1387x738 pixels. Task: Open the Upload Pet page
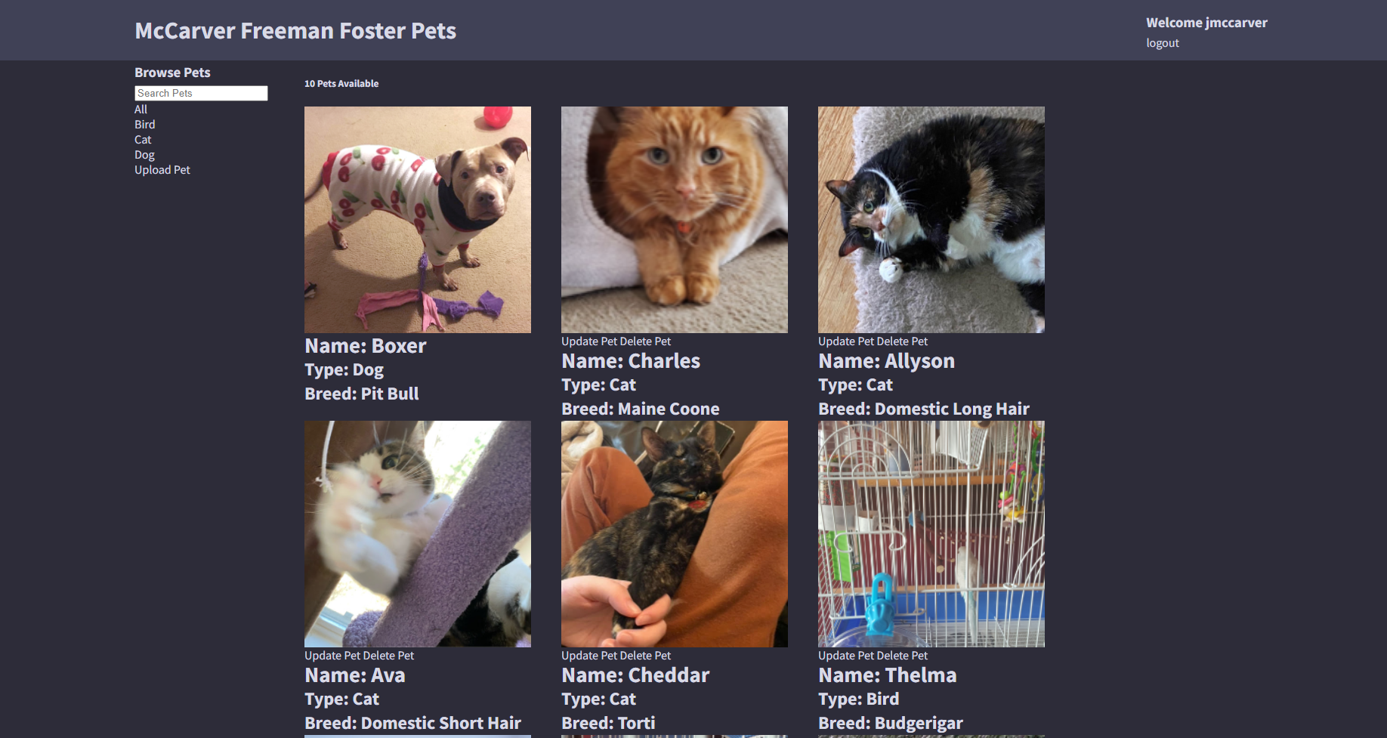point(162,170)
